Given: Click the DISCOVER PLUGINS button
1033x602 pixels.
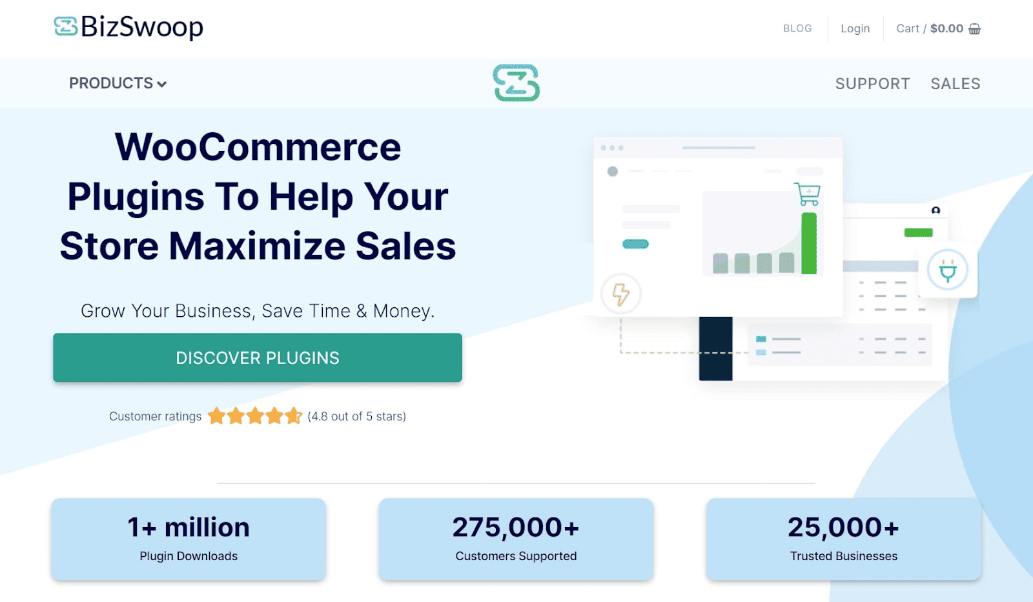Looking at the screenshot, I should pos(258,357).
